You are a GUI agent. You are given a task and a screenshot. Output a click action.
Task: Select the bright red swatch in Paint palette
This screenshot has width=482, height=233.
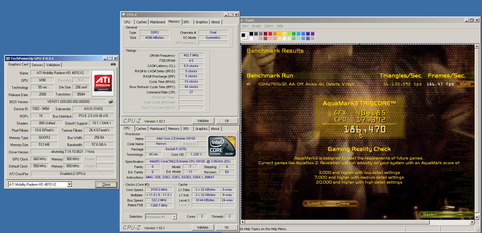pos(270,34)
